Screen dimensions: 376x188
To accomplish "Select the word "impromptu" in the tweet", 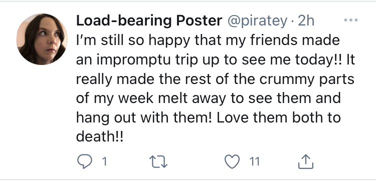I will (134, 60).
